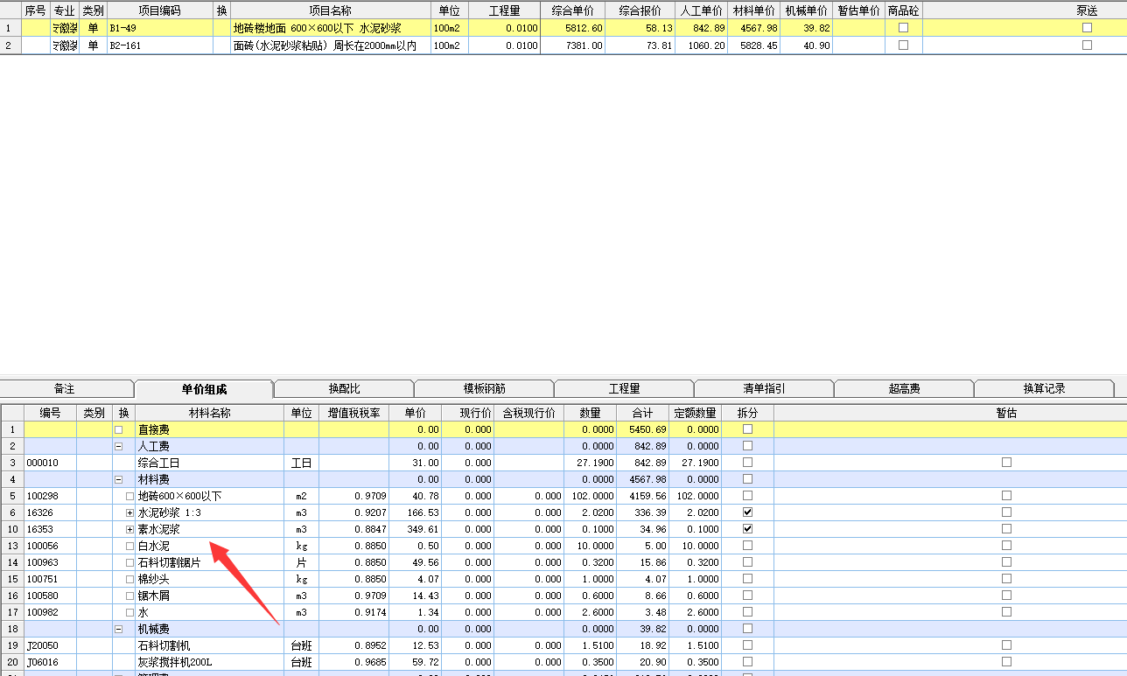Image resolution: width=1127 pixels, height=676 pixels.
Task: Toggle the 暂估 checkbox for 白水泥
Action: click(x=1006, y=546)
